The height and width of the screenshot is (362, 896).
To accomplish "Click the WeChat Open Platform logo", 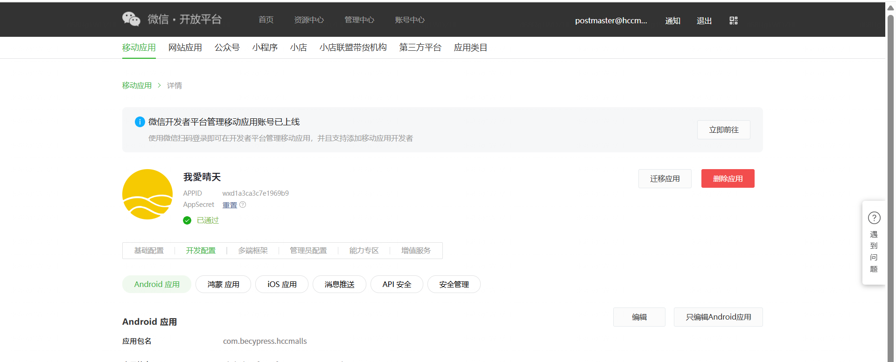I will point(172,19).
